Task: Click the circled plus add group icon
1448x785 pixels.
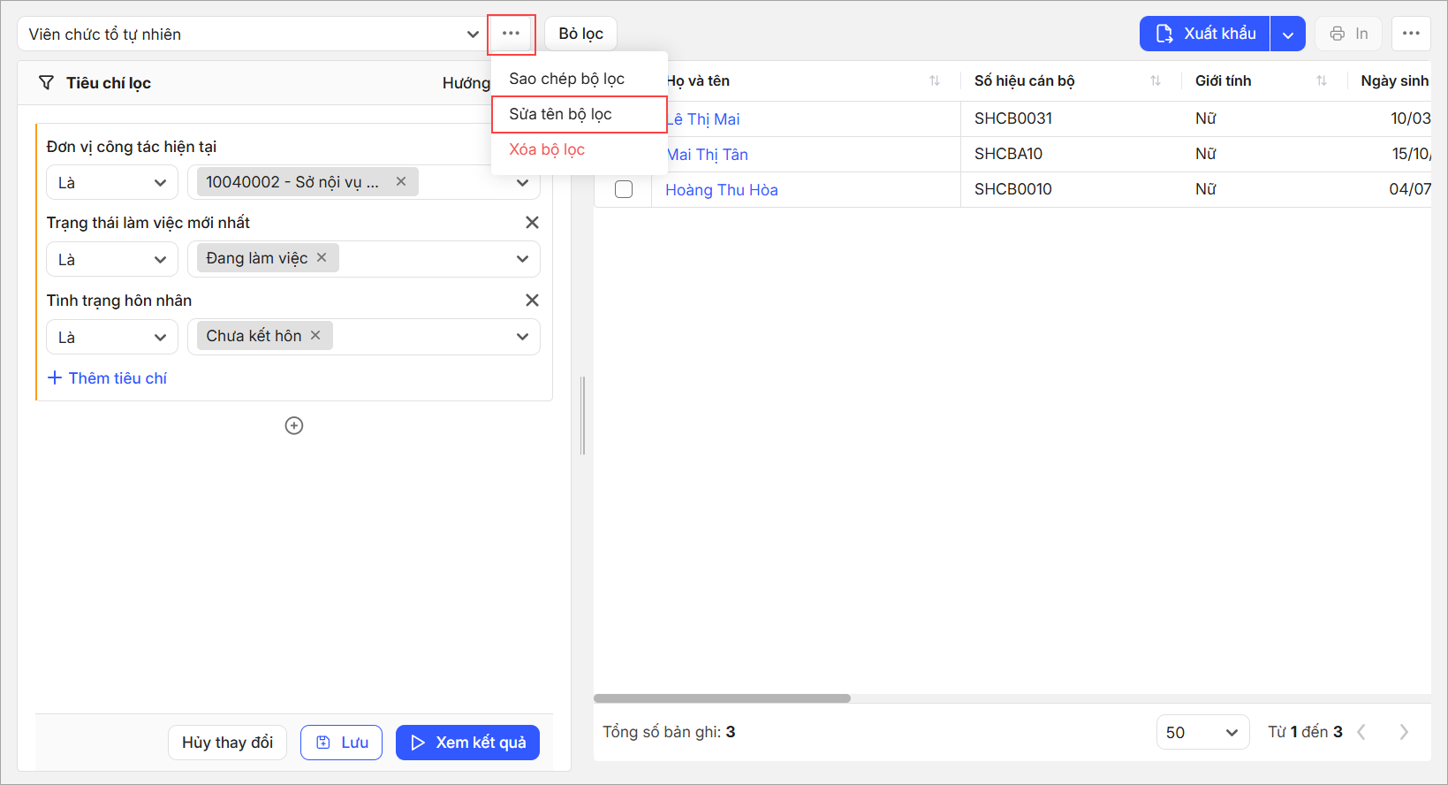Action: tap(294, 426)
